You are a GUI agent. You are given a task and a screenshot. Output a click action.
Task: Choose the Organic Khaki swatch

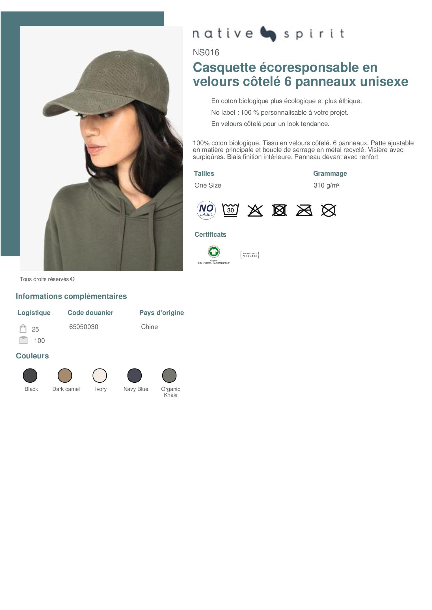point(169,376)
